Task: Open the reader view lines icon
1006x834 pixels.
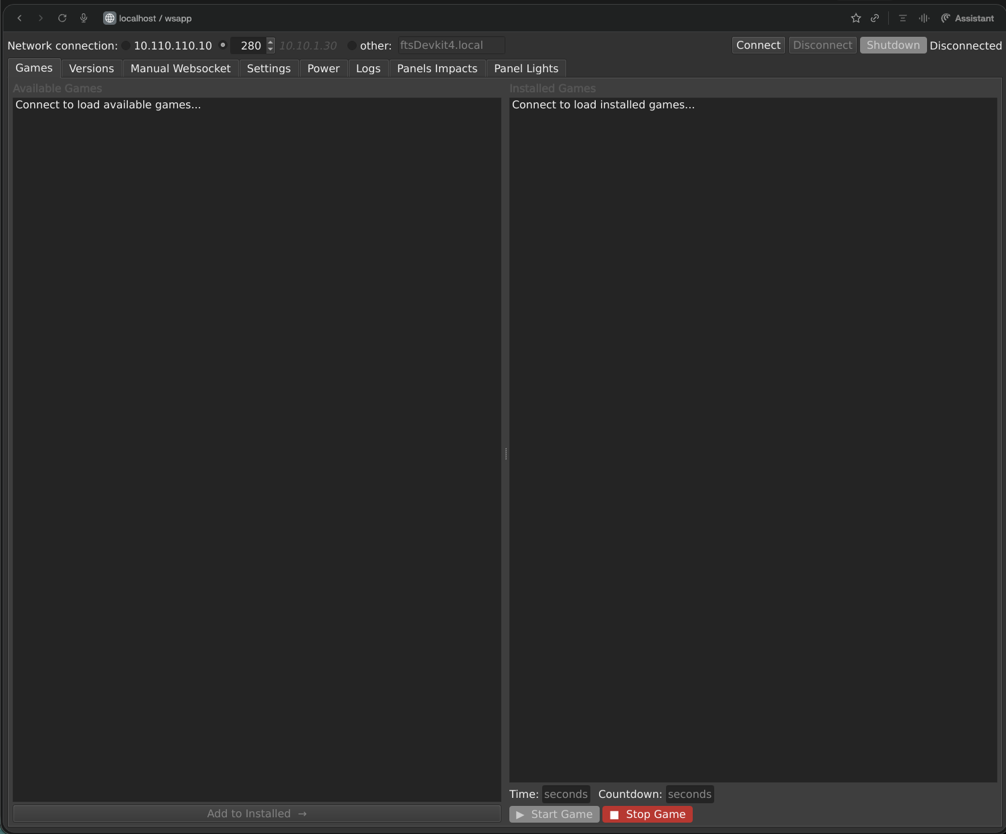Action: [902, 18]
